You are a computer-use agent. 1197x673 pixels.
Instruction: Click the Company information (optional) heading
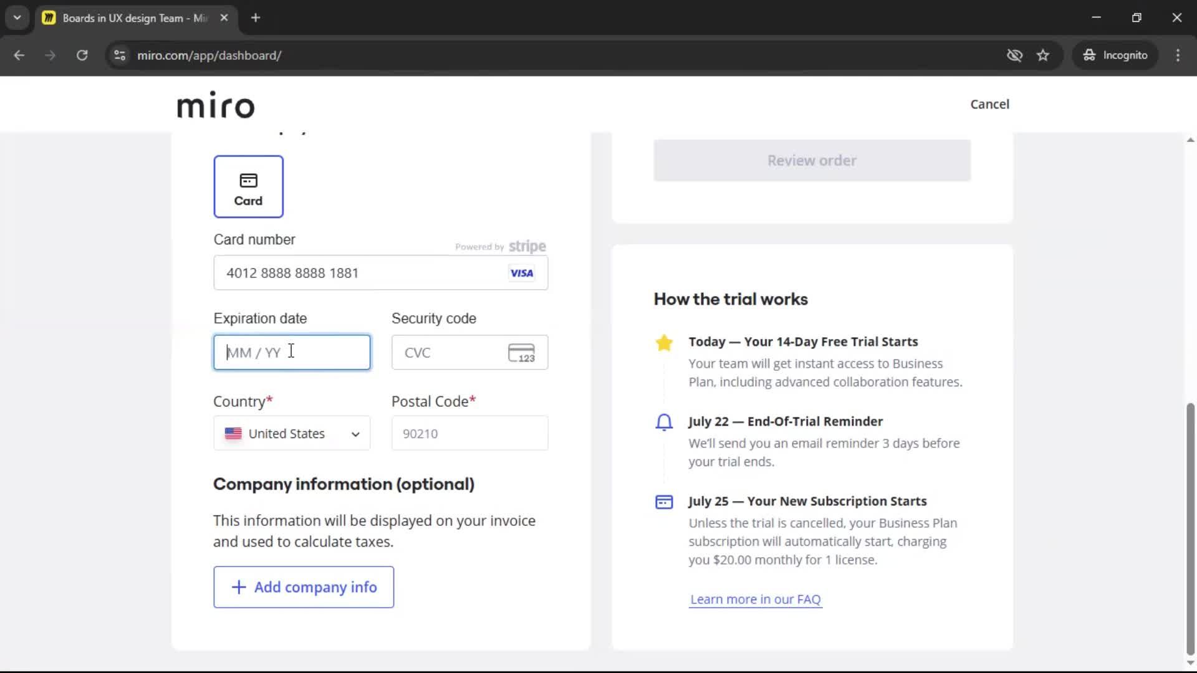(344, 484)
